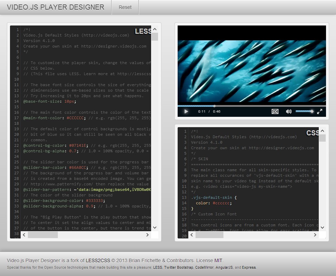Click right arrow of CSS horizontal scrollbar
Screen dimensions: 336x276
pos(315,235)
